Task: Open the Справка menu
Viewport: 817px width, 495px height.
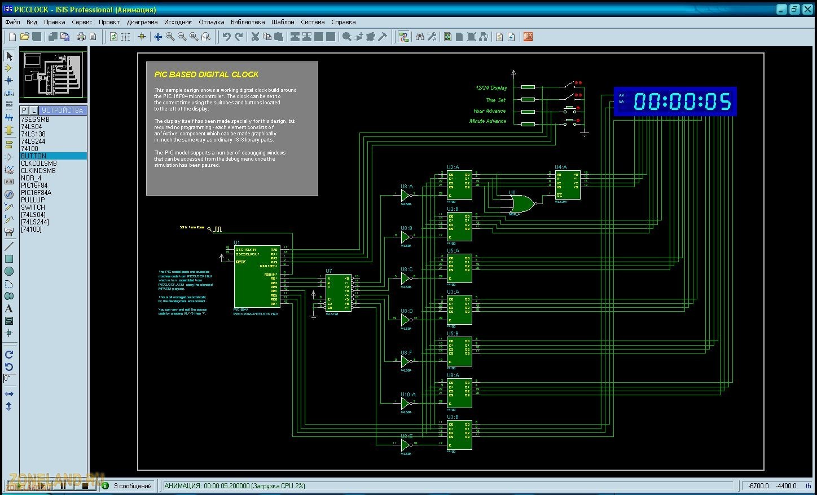Action: click(x=343, y=22)
